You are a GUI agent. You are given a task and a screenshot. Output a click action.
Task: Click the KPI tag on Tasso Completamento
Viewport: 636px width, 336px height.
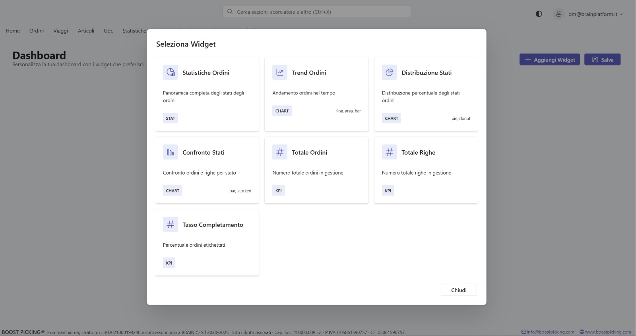coord(169,263)
